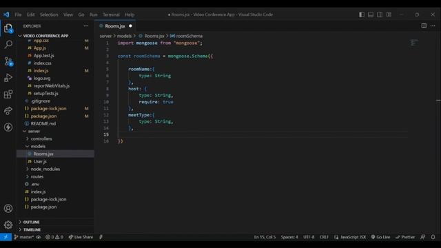Click the unsaved dot on Rooms.jsx tab

[130, 26]
